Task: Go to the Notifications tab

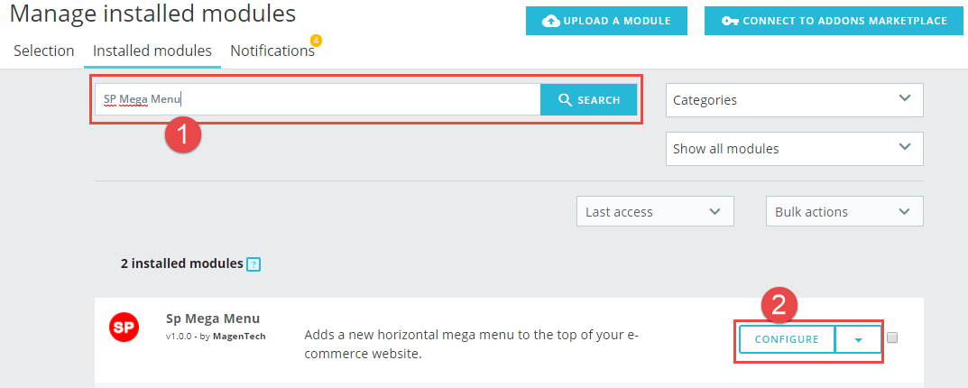Action: click(x=272, y=51)
